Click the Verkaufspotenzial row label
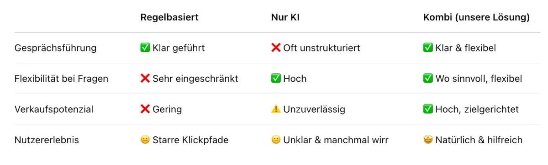 tap(54, 110)
